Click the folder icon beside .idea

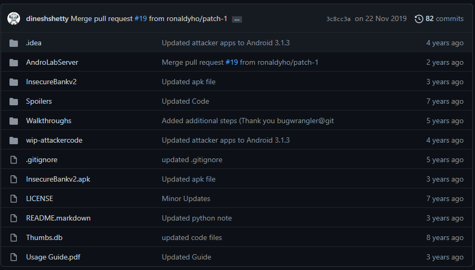pyautogui.click(x=14, y=43)
